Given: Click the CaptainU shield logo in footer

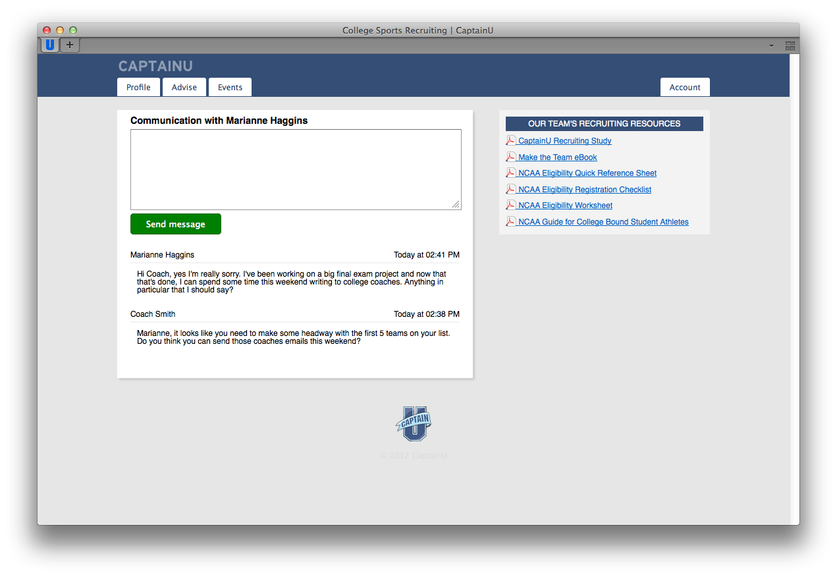Looking at the screenshot, I should [x=414, y=424].
